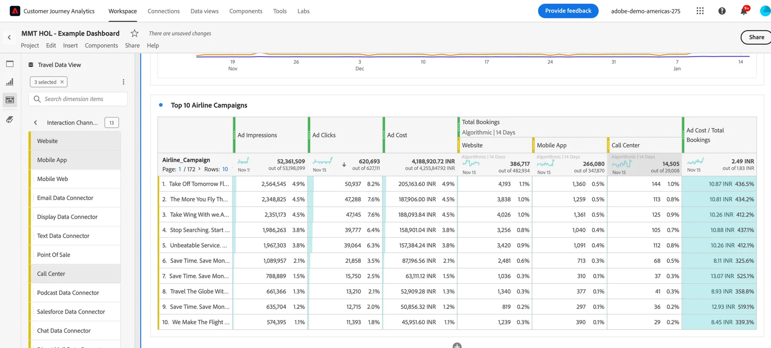Image resolution: width=771 pixels, height=348 pixels.
Task: Select Call Center in dimension list
Action: point(75,274)
